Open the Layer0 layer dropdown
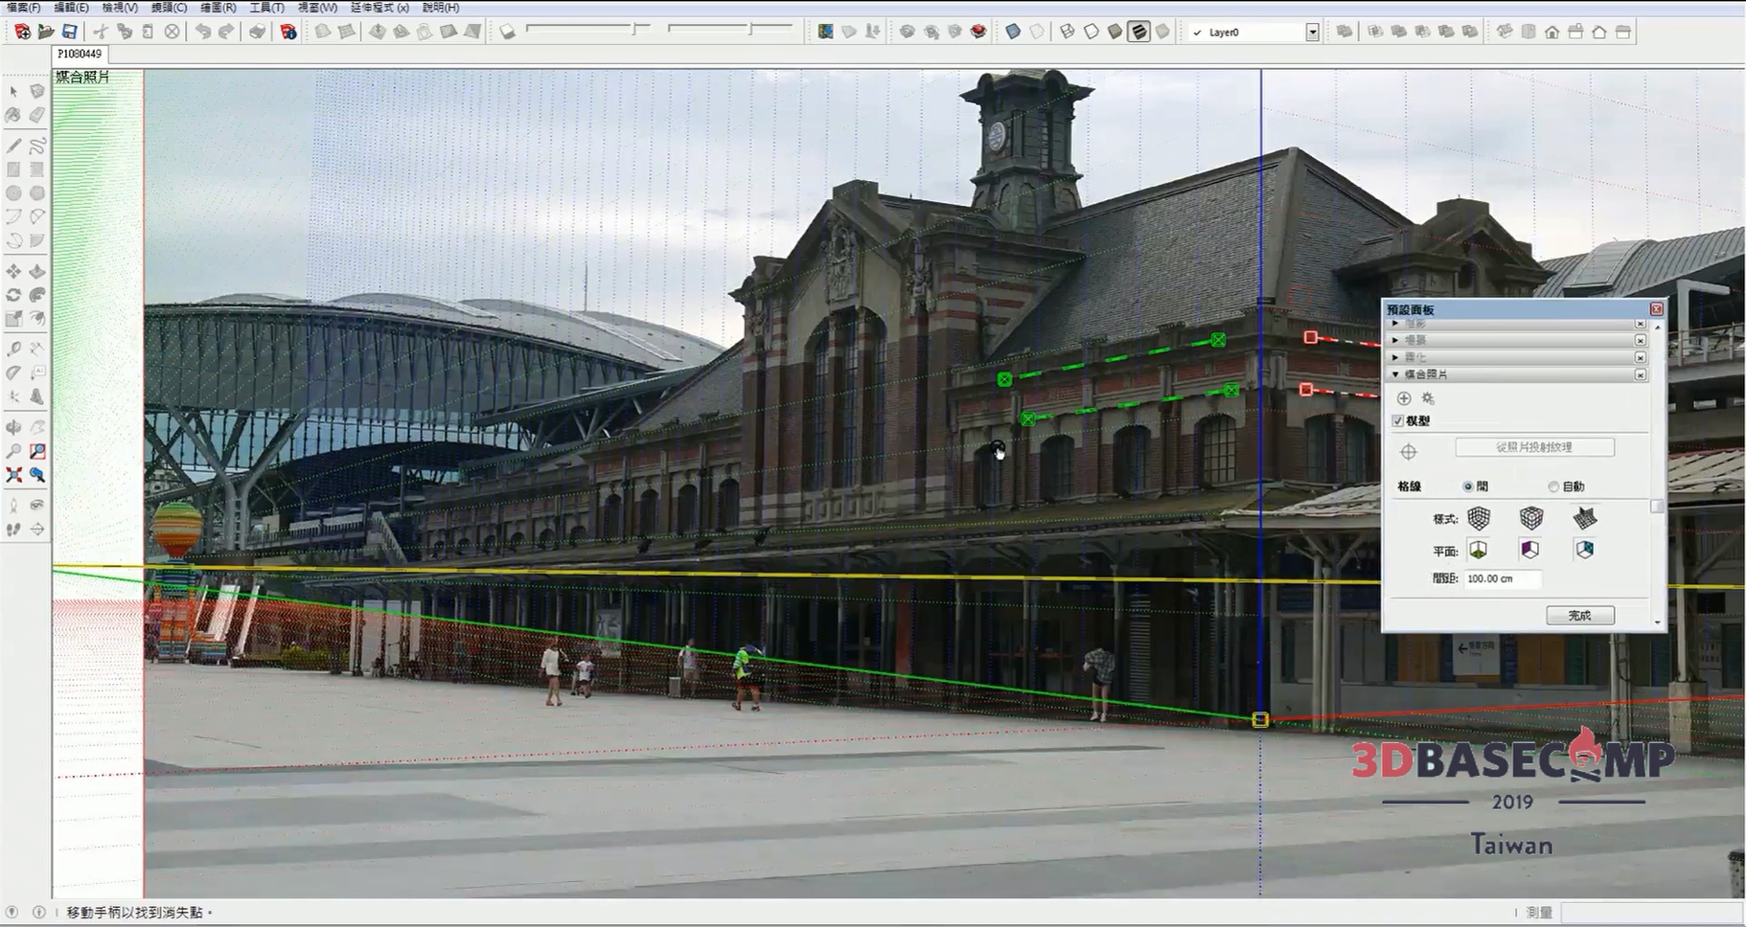The width and height of the screenshot is (1746, 927). (1312, 33)
